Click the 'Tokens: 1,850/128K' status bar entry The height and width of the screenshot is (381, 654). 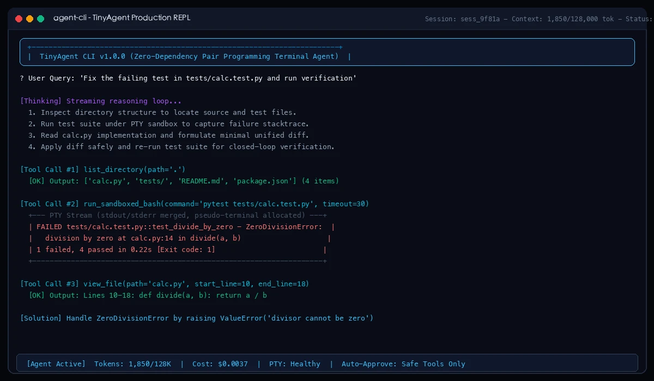point(132,364)
